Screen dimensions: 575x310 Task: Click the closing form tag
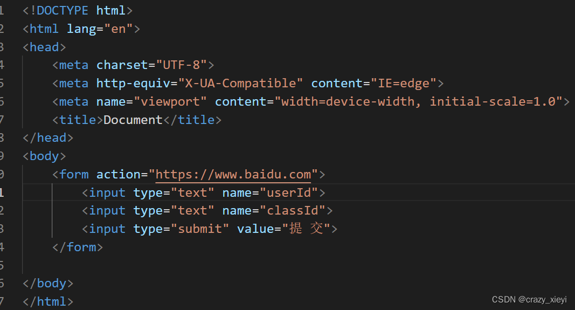pyautogui.click(x=78, y=247)
